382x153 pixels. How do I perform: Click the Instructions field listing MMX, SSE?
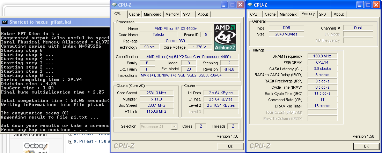click(x=189, y=75)
